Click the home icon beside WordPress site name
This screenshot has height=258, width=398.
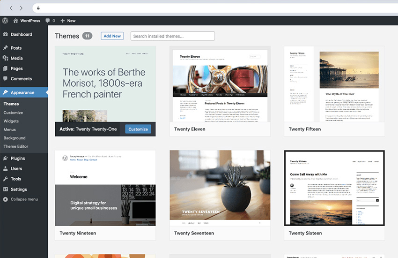(x=15, y=21)
